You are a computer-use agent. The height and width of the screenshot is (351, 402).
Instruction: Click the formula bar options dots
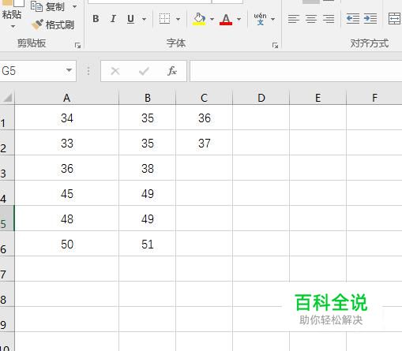point(88,71)
